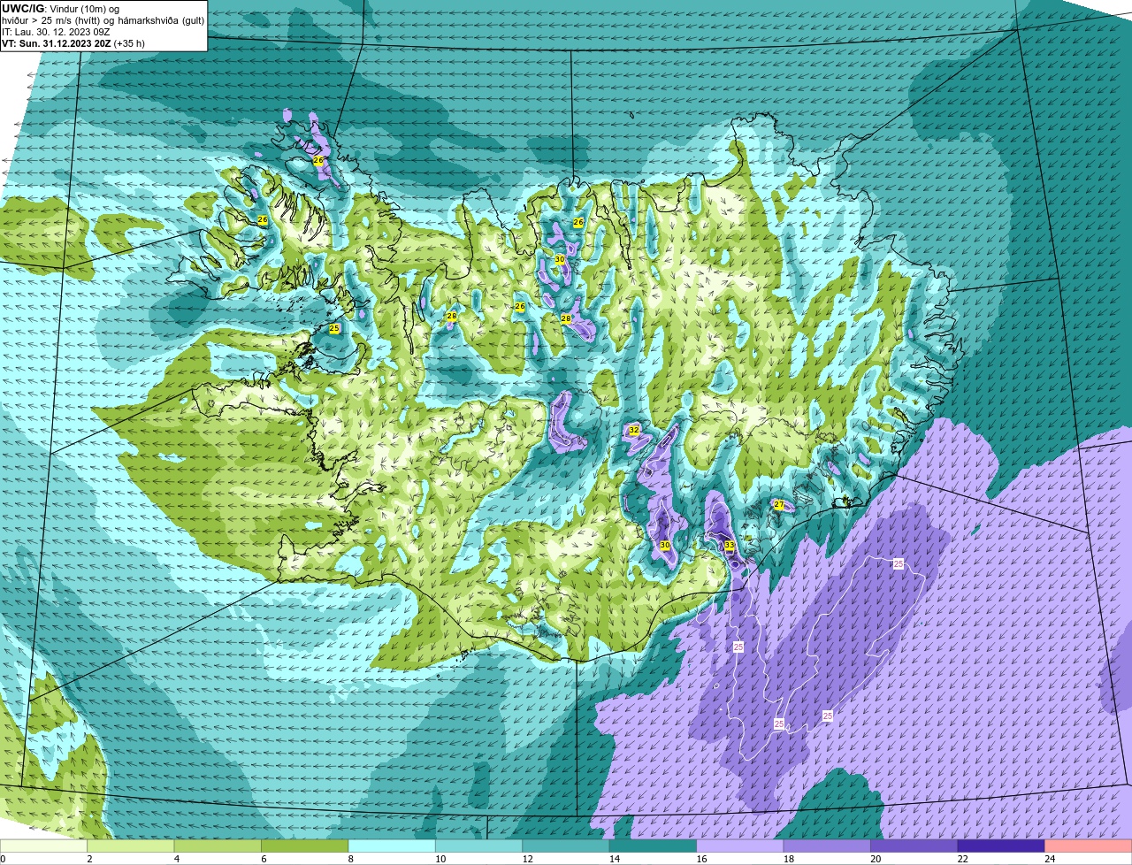Viewport: 1132px width, 865px height.
Task: Click the yellow peak gust label 27
Action: click(779, 505)
